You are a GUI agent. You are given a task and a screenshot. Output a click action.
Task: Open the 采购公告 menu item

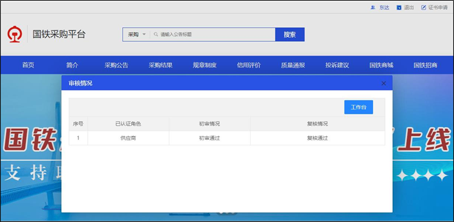coord(116,65)
